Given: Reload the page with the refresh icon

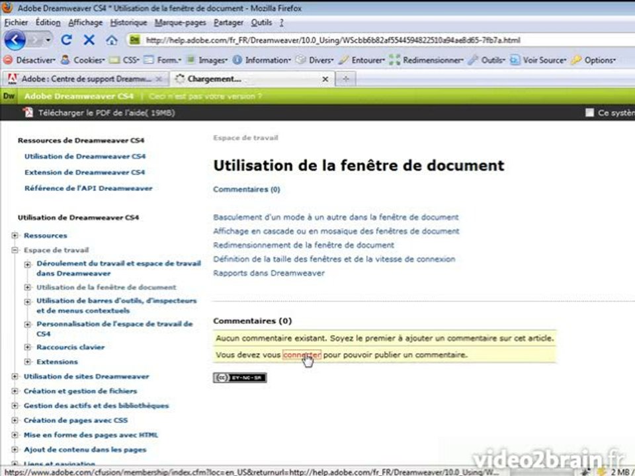Looking at the screenshot, I should click(66, 40).
